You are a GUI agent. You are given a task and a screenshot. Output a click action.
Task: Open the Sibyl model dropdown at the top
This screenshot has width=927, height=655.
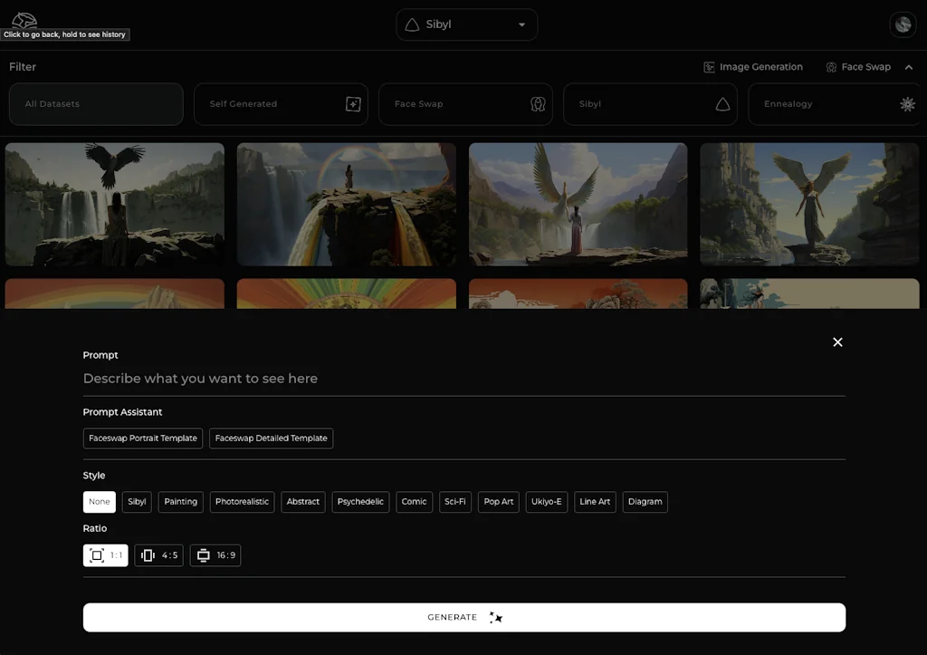coord(466,24)
